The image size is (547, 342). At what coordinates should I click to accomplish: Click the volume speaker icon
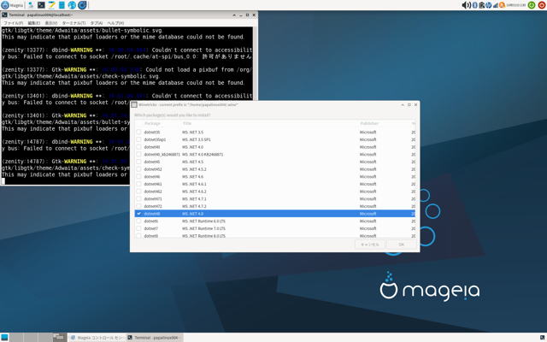466,5
